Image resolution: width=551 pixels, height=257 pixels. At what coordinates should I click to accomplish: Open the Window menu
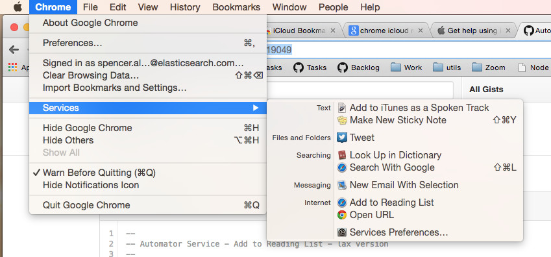point(289,7)
